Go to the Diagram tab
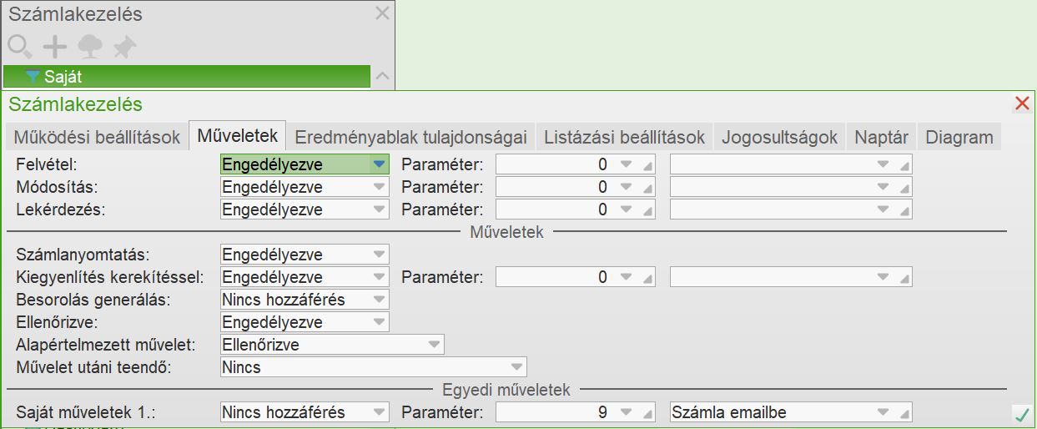1037x429 pixels. click(959, 137)
